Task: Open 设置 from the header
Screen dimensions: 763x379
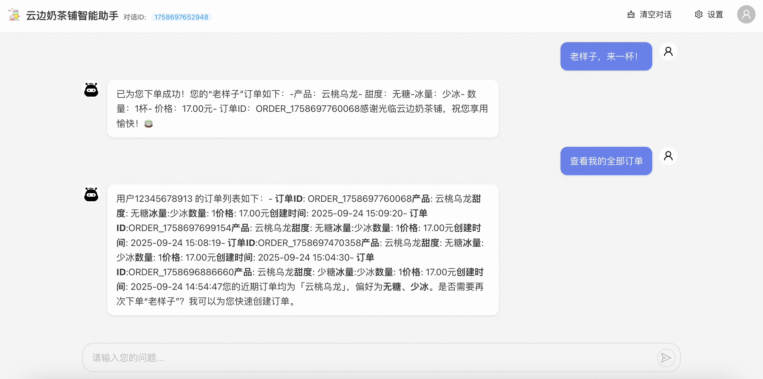Action: [715, 15]
